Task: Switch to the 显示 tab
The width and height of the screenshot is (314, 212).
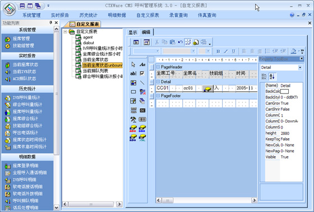Action: click(132, 32)
